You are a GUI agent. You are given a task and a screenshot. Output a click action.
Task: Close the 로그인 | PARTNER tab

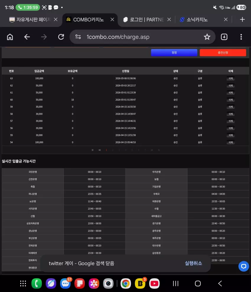coord(169,19)
